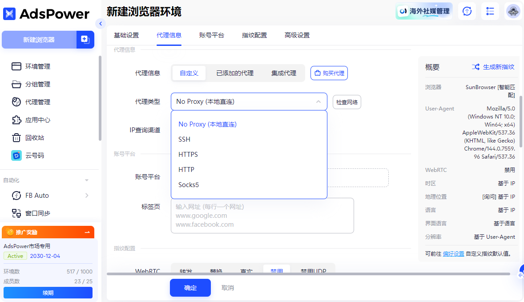Open 窗口同步 window sync
The image size is (524, 302).
[x=37, y=213]
